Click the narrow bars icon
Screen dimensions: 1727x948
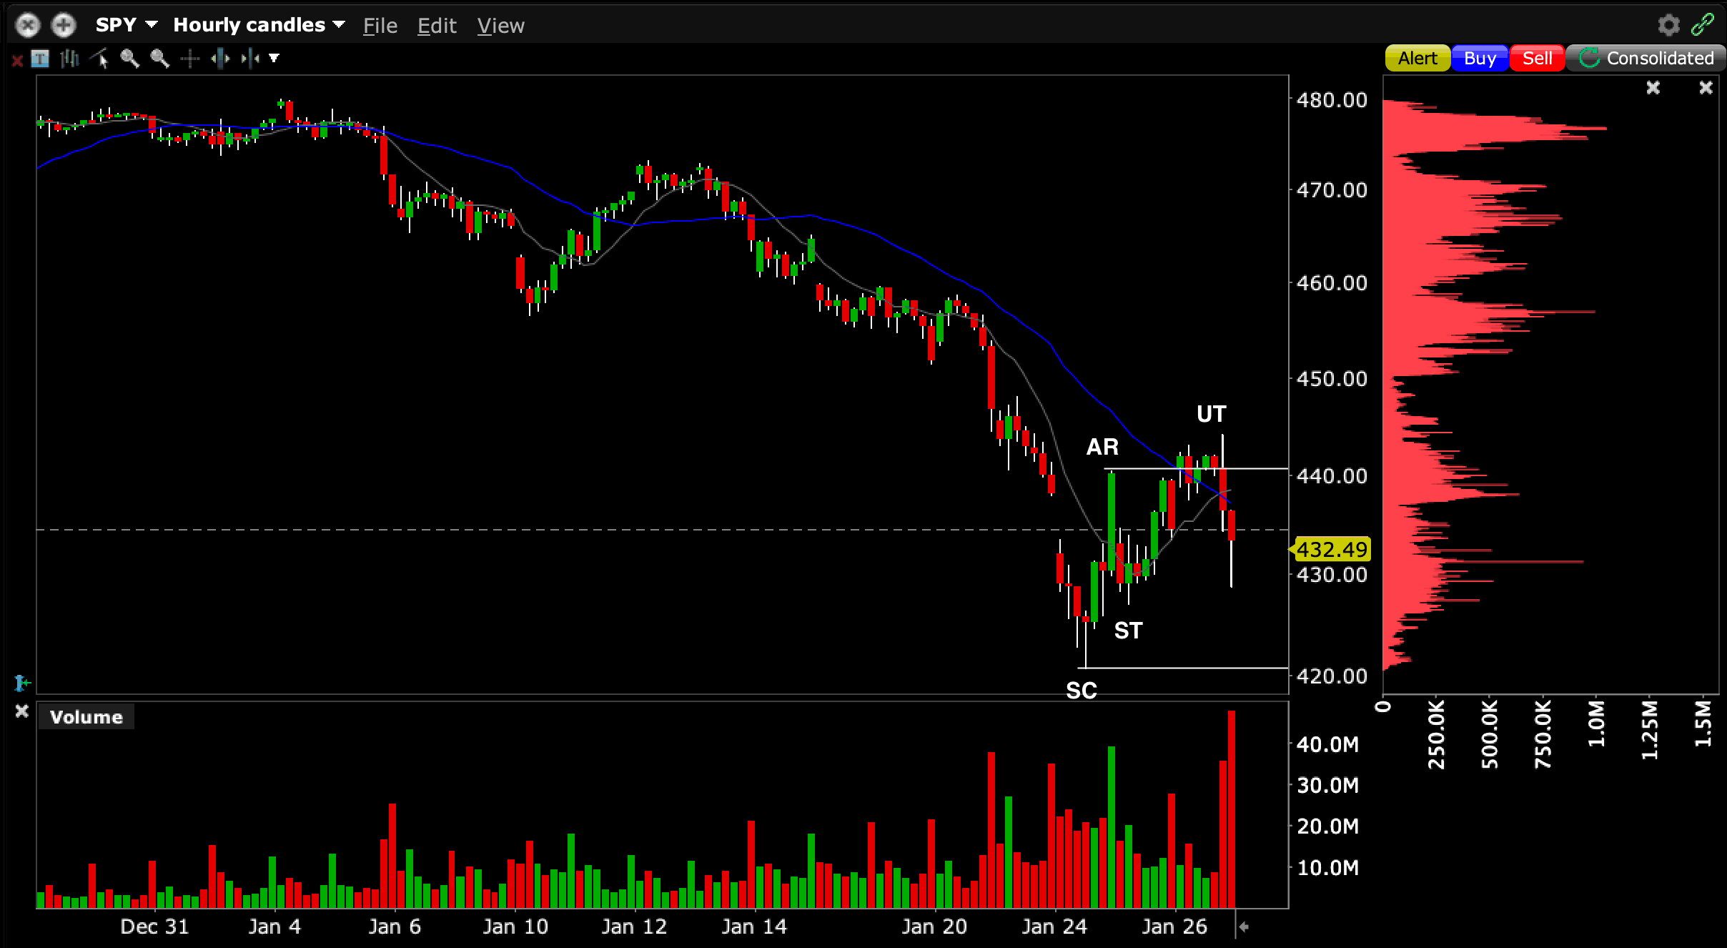pyautogui.click(x=249, y=59)
